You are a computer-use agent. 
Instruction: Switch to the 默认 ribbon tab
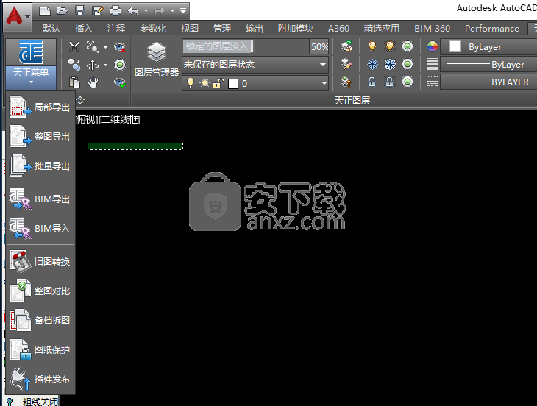point(51,28)
